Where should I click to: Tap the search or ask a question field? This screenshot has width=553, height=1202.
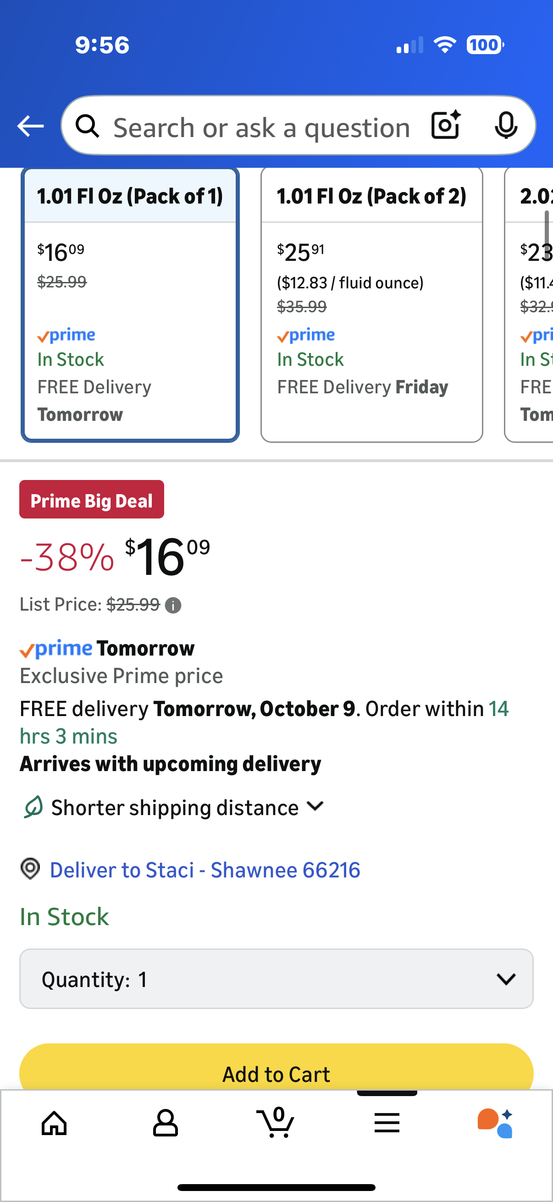coord(261,127)
